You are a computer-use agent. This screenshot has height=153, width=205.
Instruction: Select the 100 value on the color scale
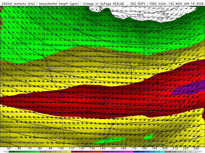pyautogui.click(x=61, y=148)
